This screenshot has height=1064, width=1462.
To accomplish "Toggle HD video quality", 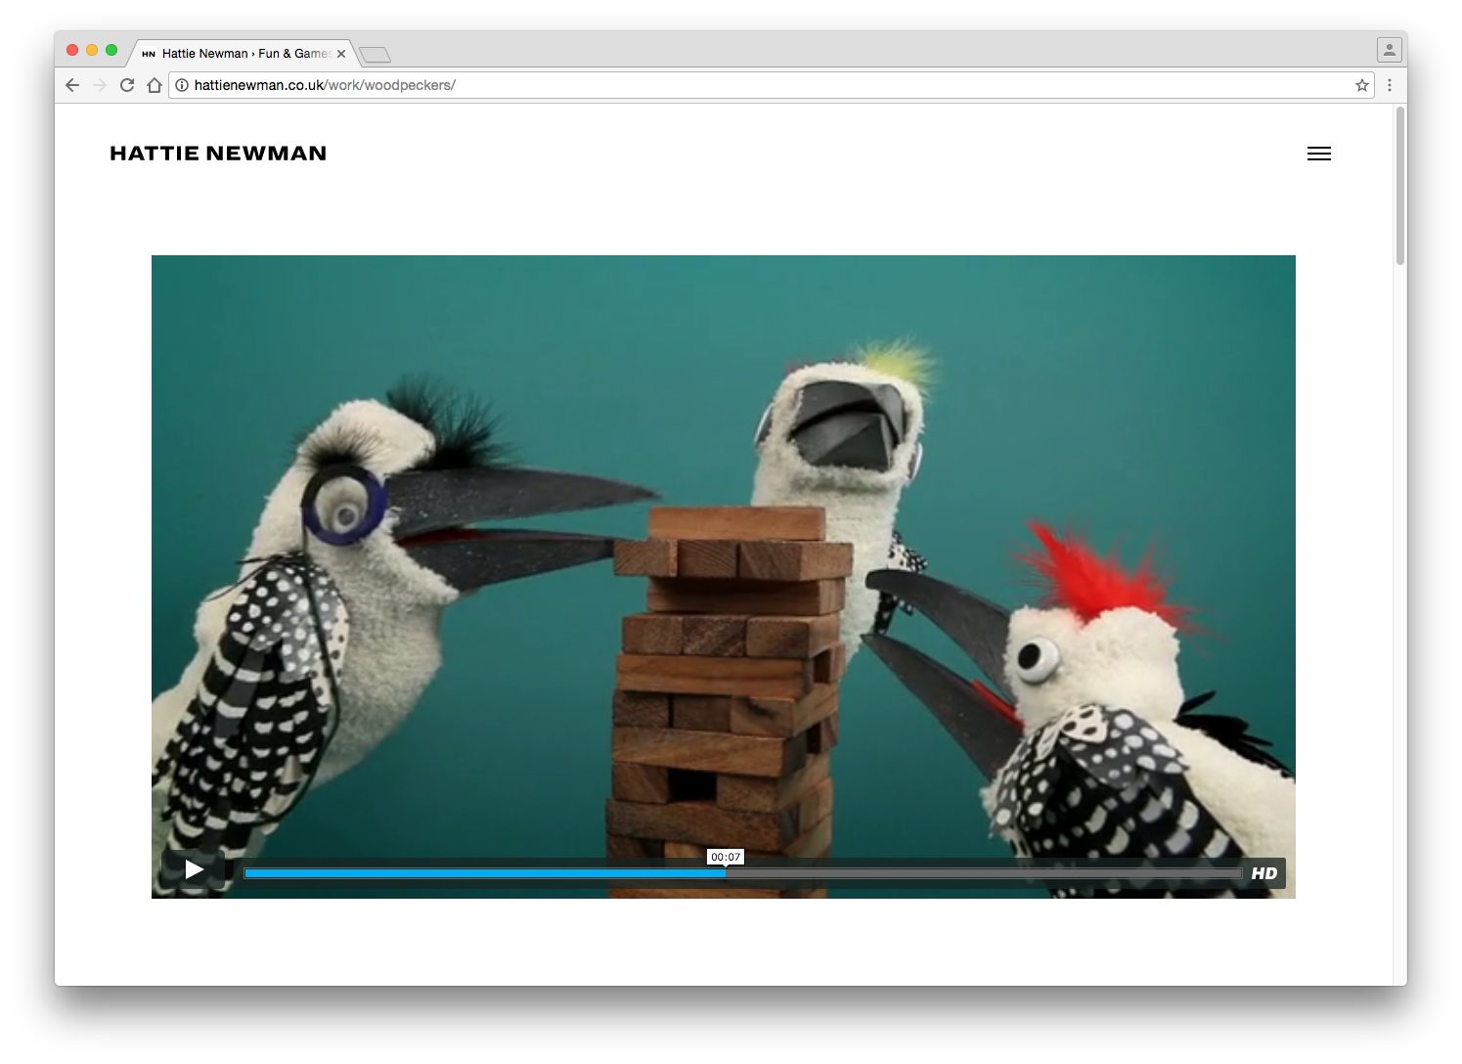I will (1263, 873).
